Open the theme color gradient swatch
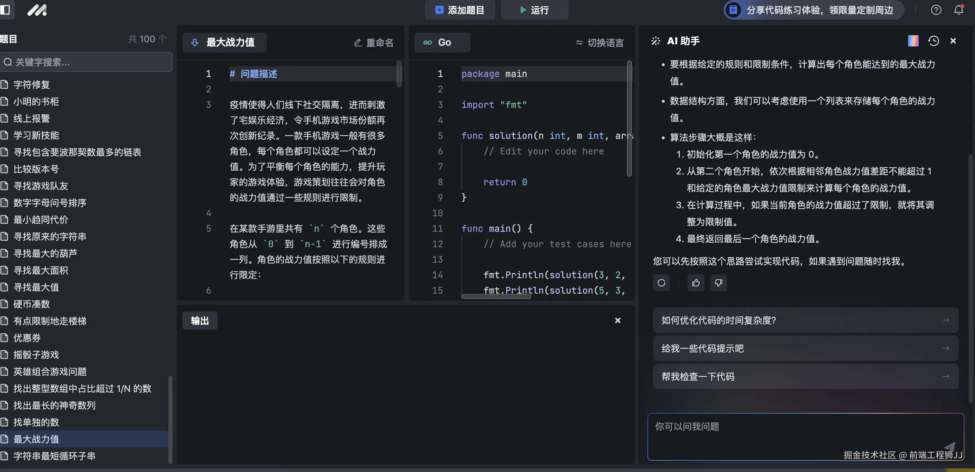 click(913, 41)
